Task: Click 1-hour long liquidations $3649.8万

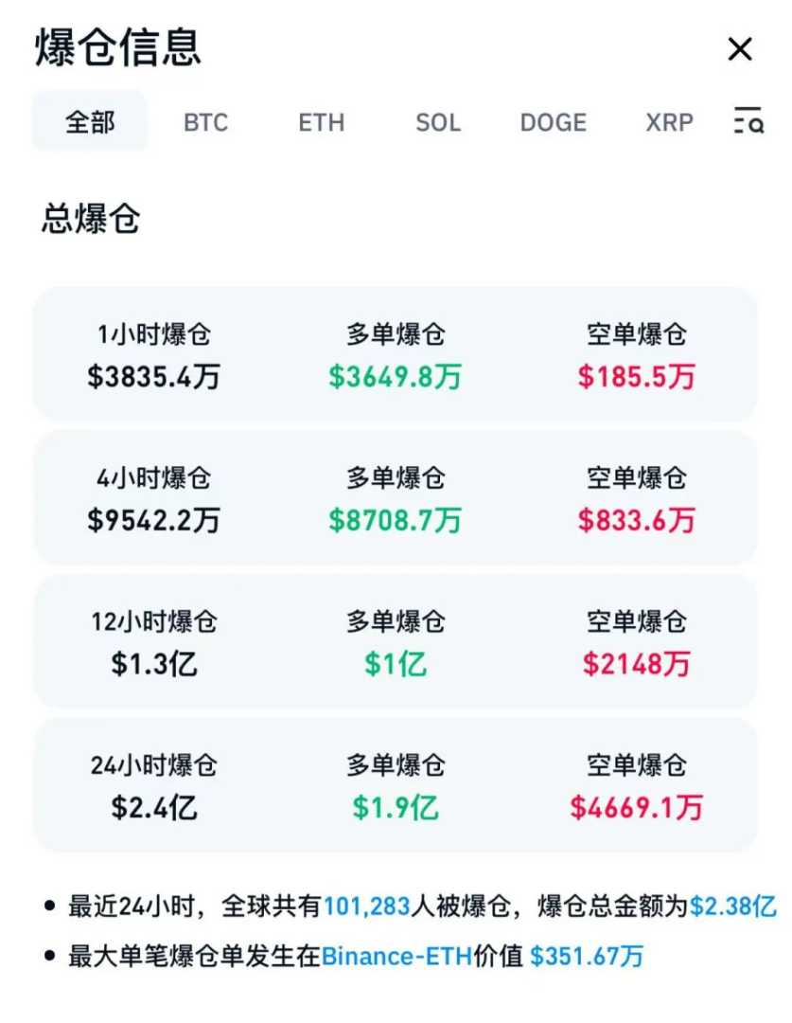Action: click(x=395, y=377)
